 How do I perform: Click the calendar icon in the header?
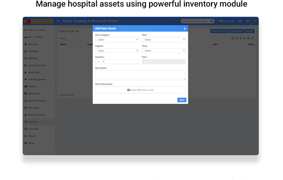tap(240, 21)
